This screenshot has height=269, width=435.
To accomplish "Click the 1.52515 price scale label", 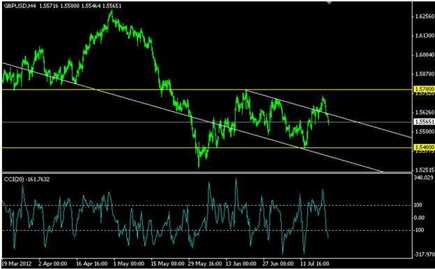I will 425,170.
